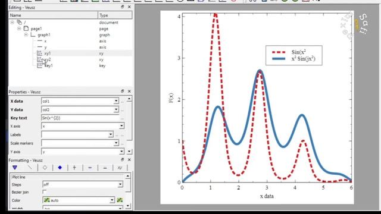Select the page1 page icon

pyautogui.click(x=26, y=29)
